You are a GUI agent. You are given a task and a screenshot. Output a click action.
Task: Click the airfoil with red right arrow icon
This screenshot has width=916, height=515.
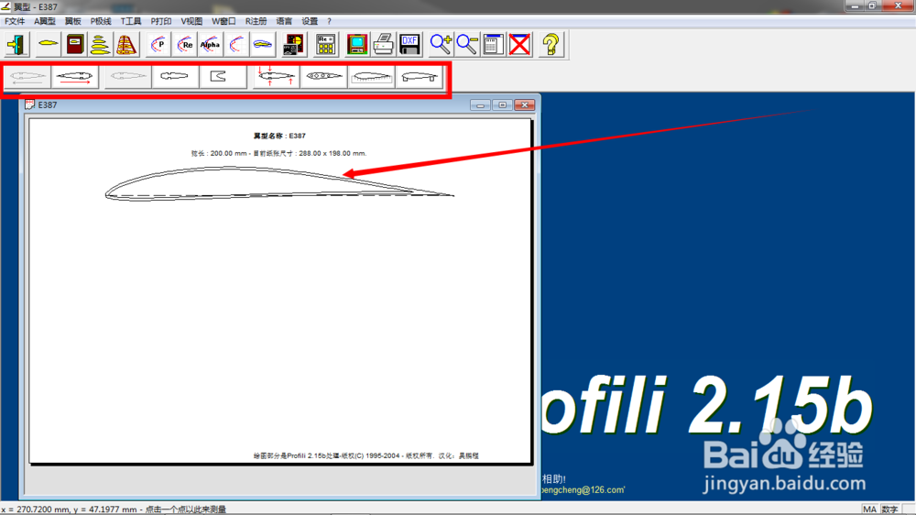coord(75,77)
